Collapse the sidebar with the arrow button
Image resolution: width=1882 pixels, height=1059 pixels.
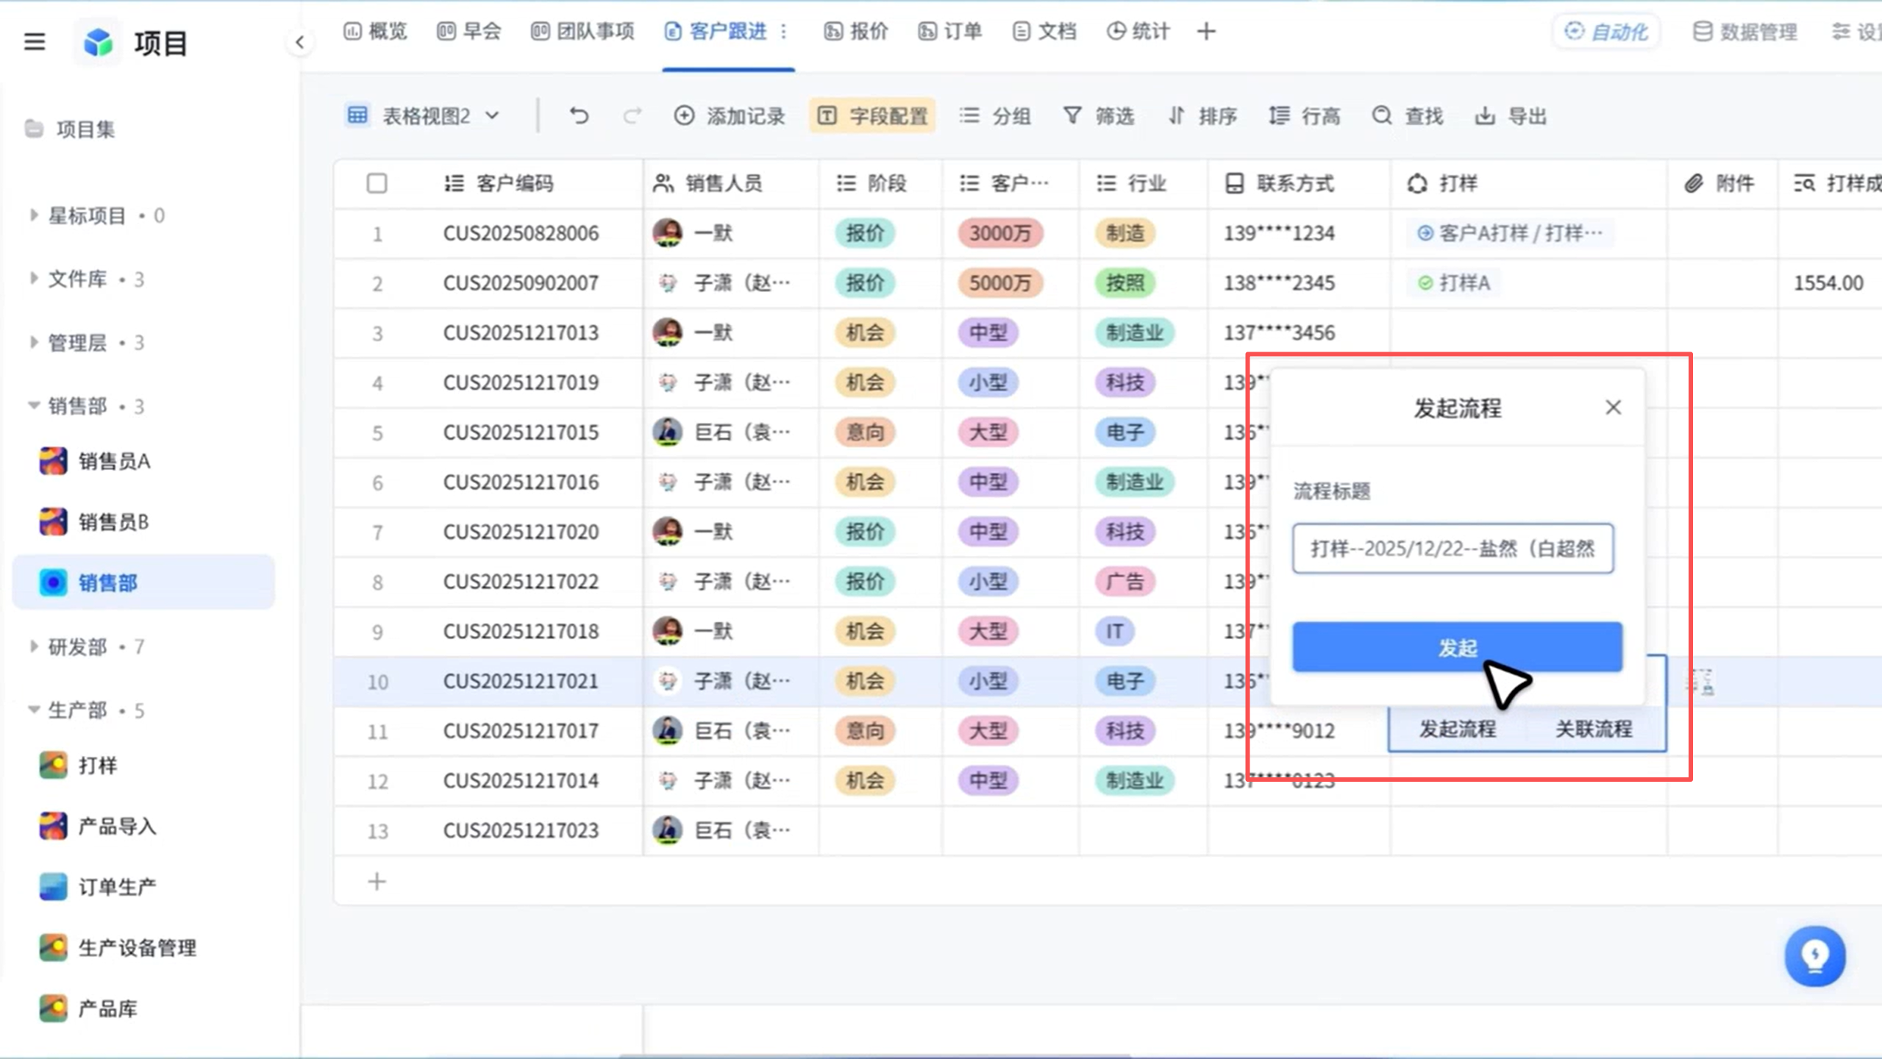tap(299, 43)
